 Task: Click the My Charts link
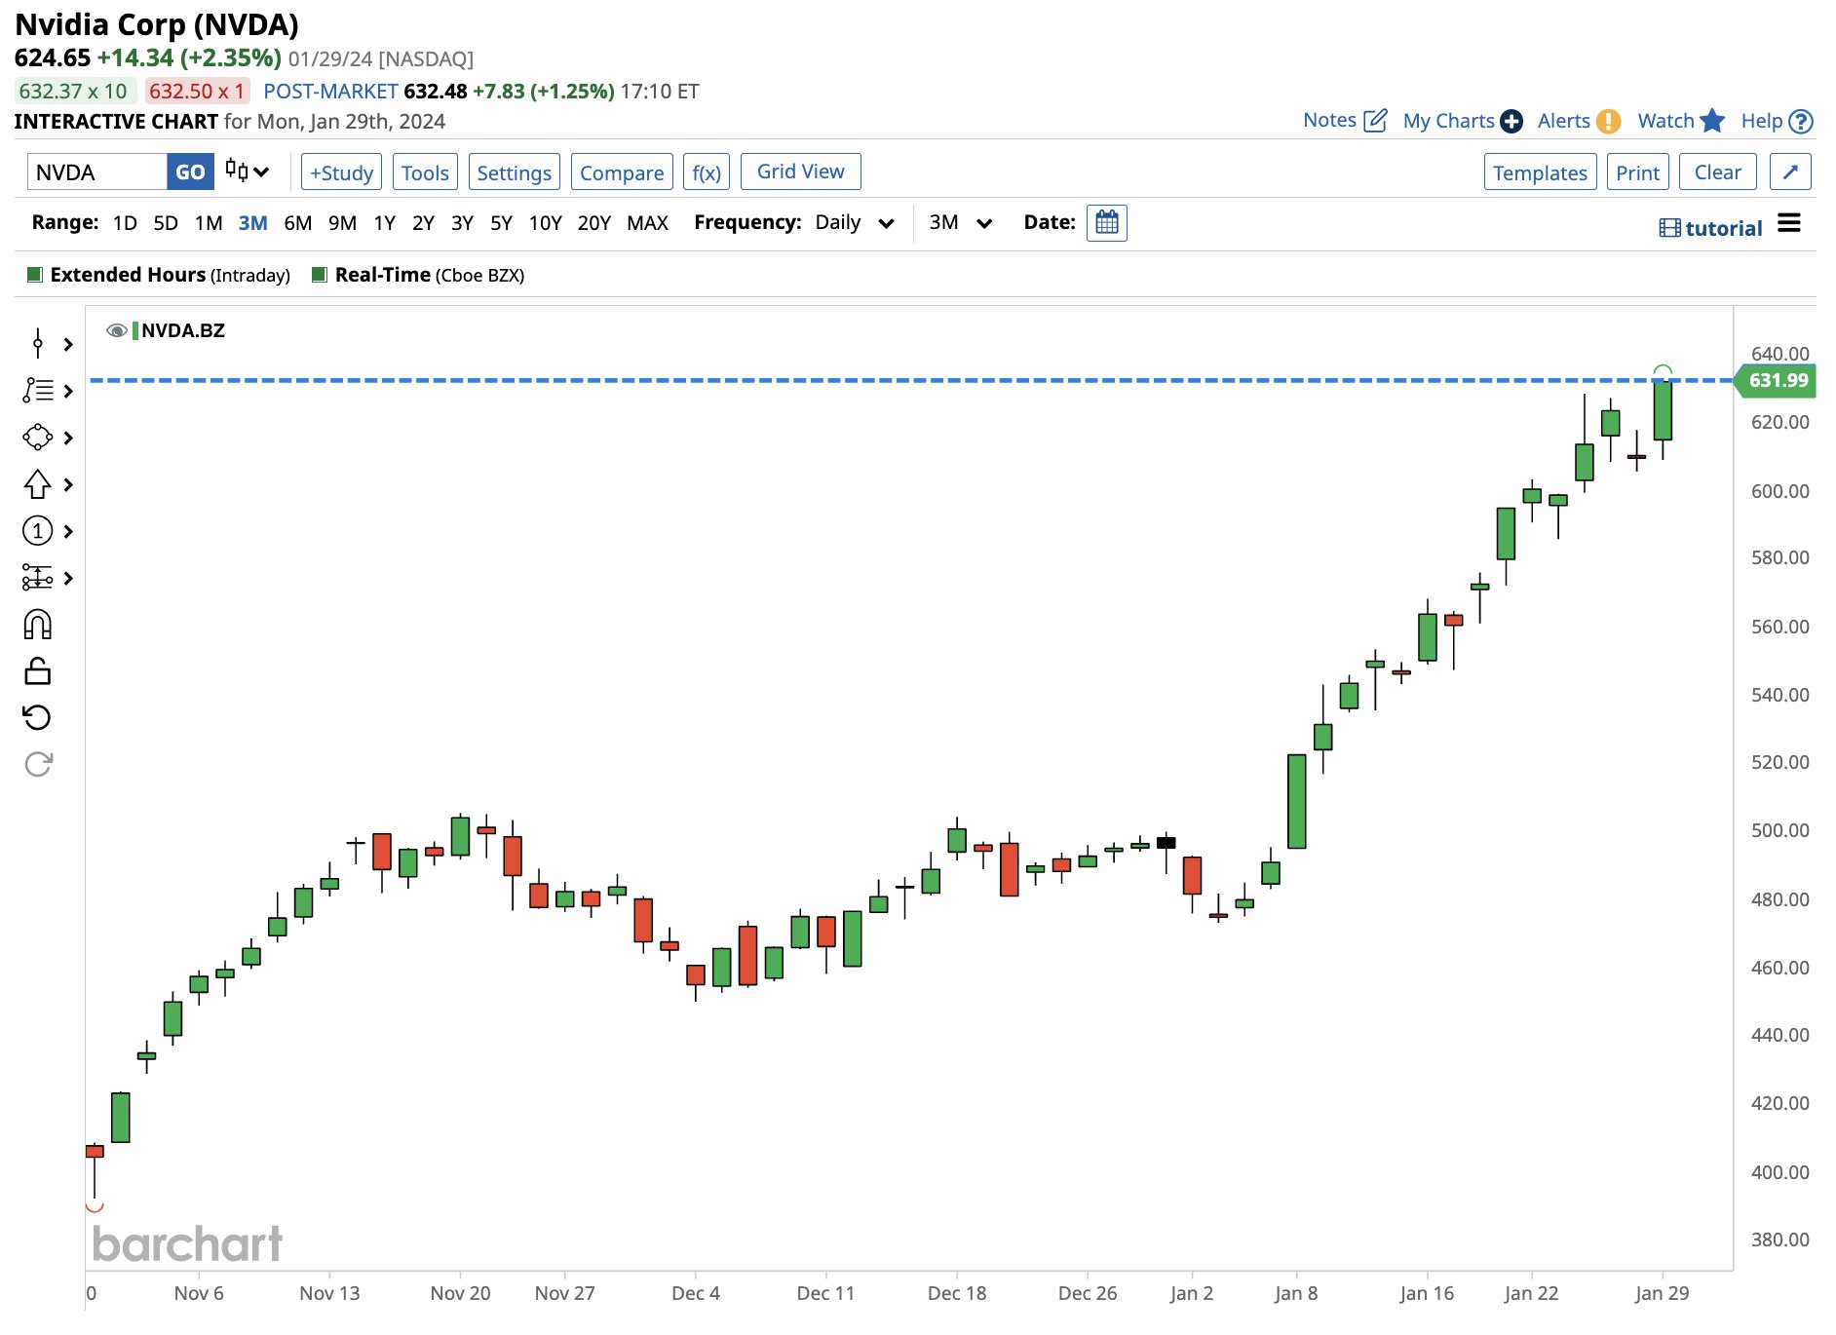(1448, 121)
